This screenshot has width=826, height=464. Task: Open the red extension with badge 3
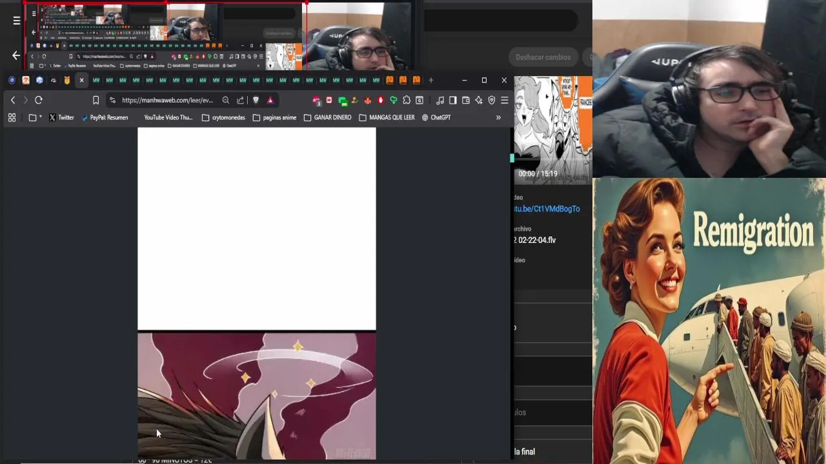click(316, 101)
